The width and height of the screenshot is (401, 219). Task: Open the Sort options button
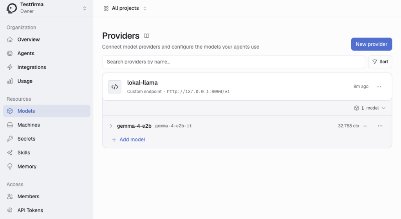point(380,62)
